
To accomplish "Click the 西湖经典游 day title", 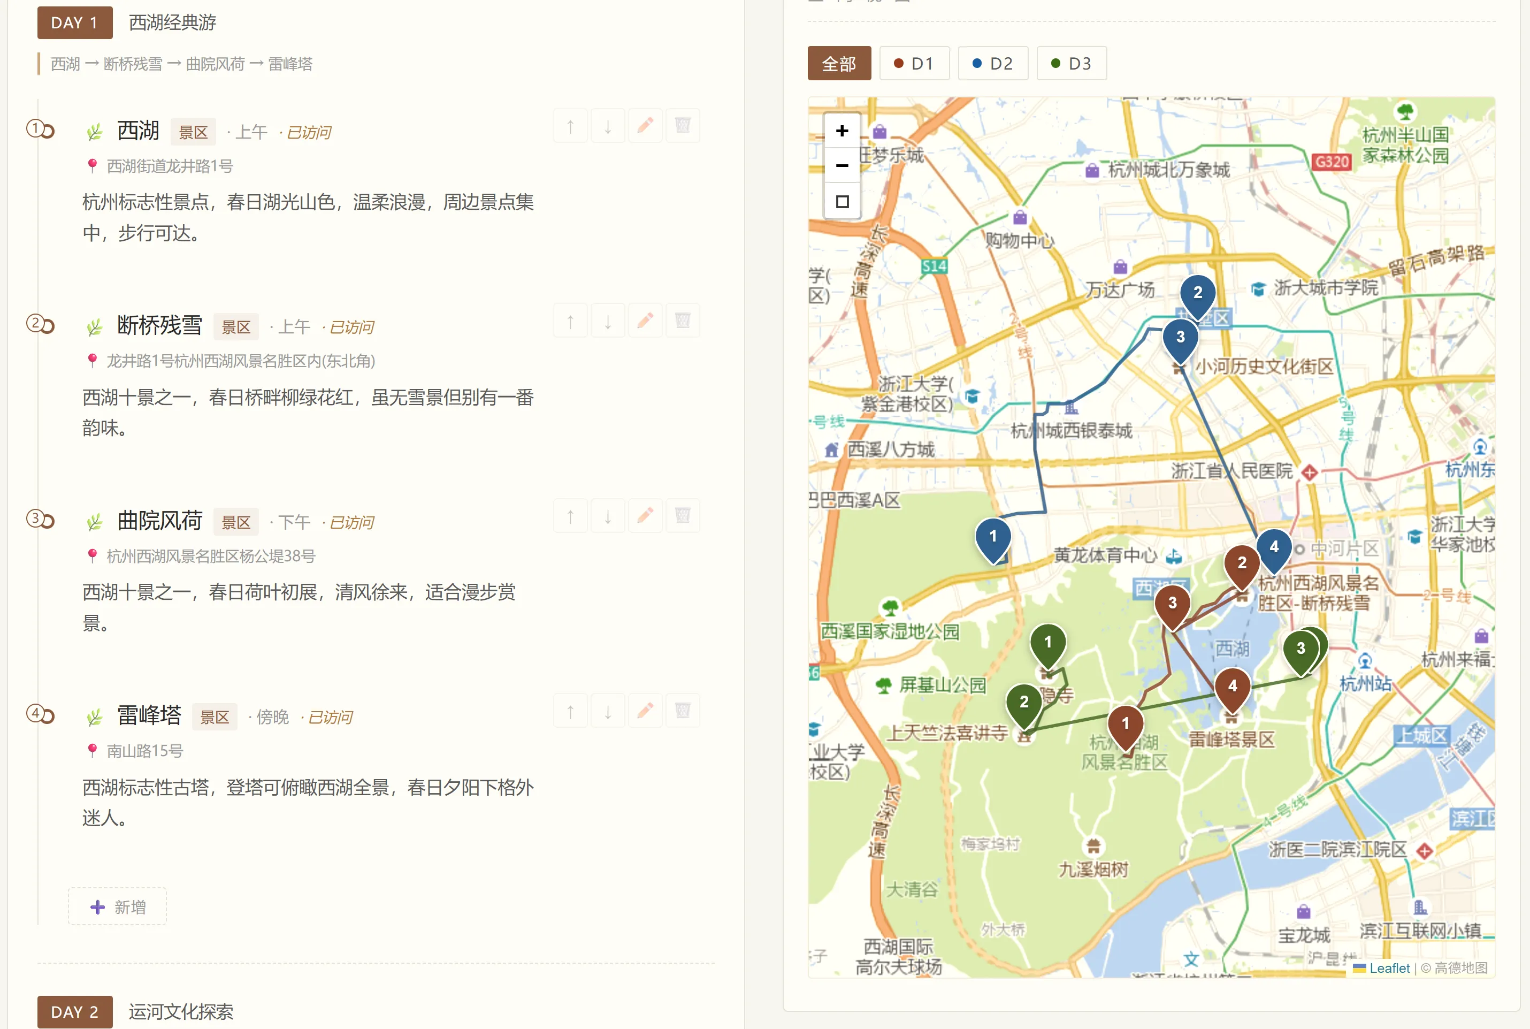I will [x=173, y=23].
